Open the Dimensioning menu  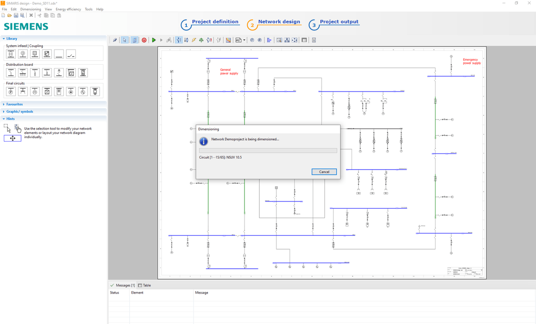(x=30, y=9)
